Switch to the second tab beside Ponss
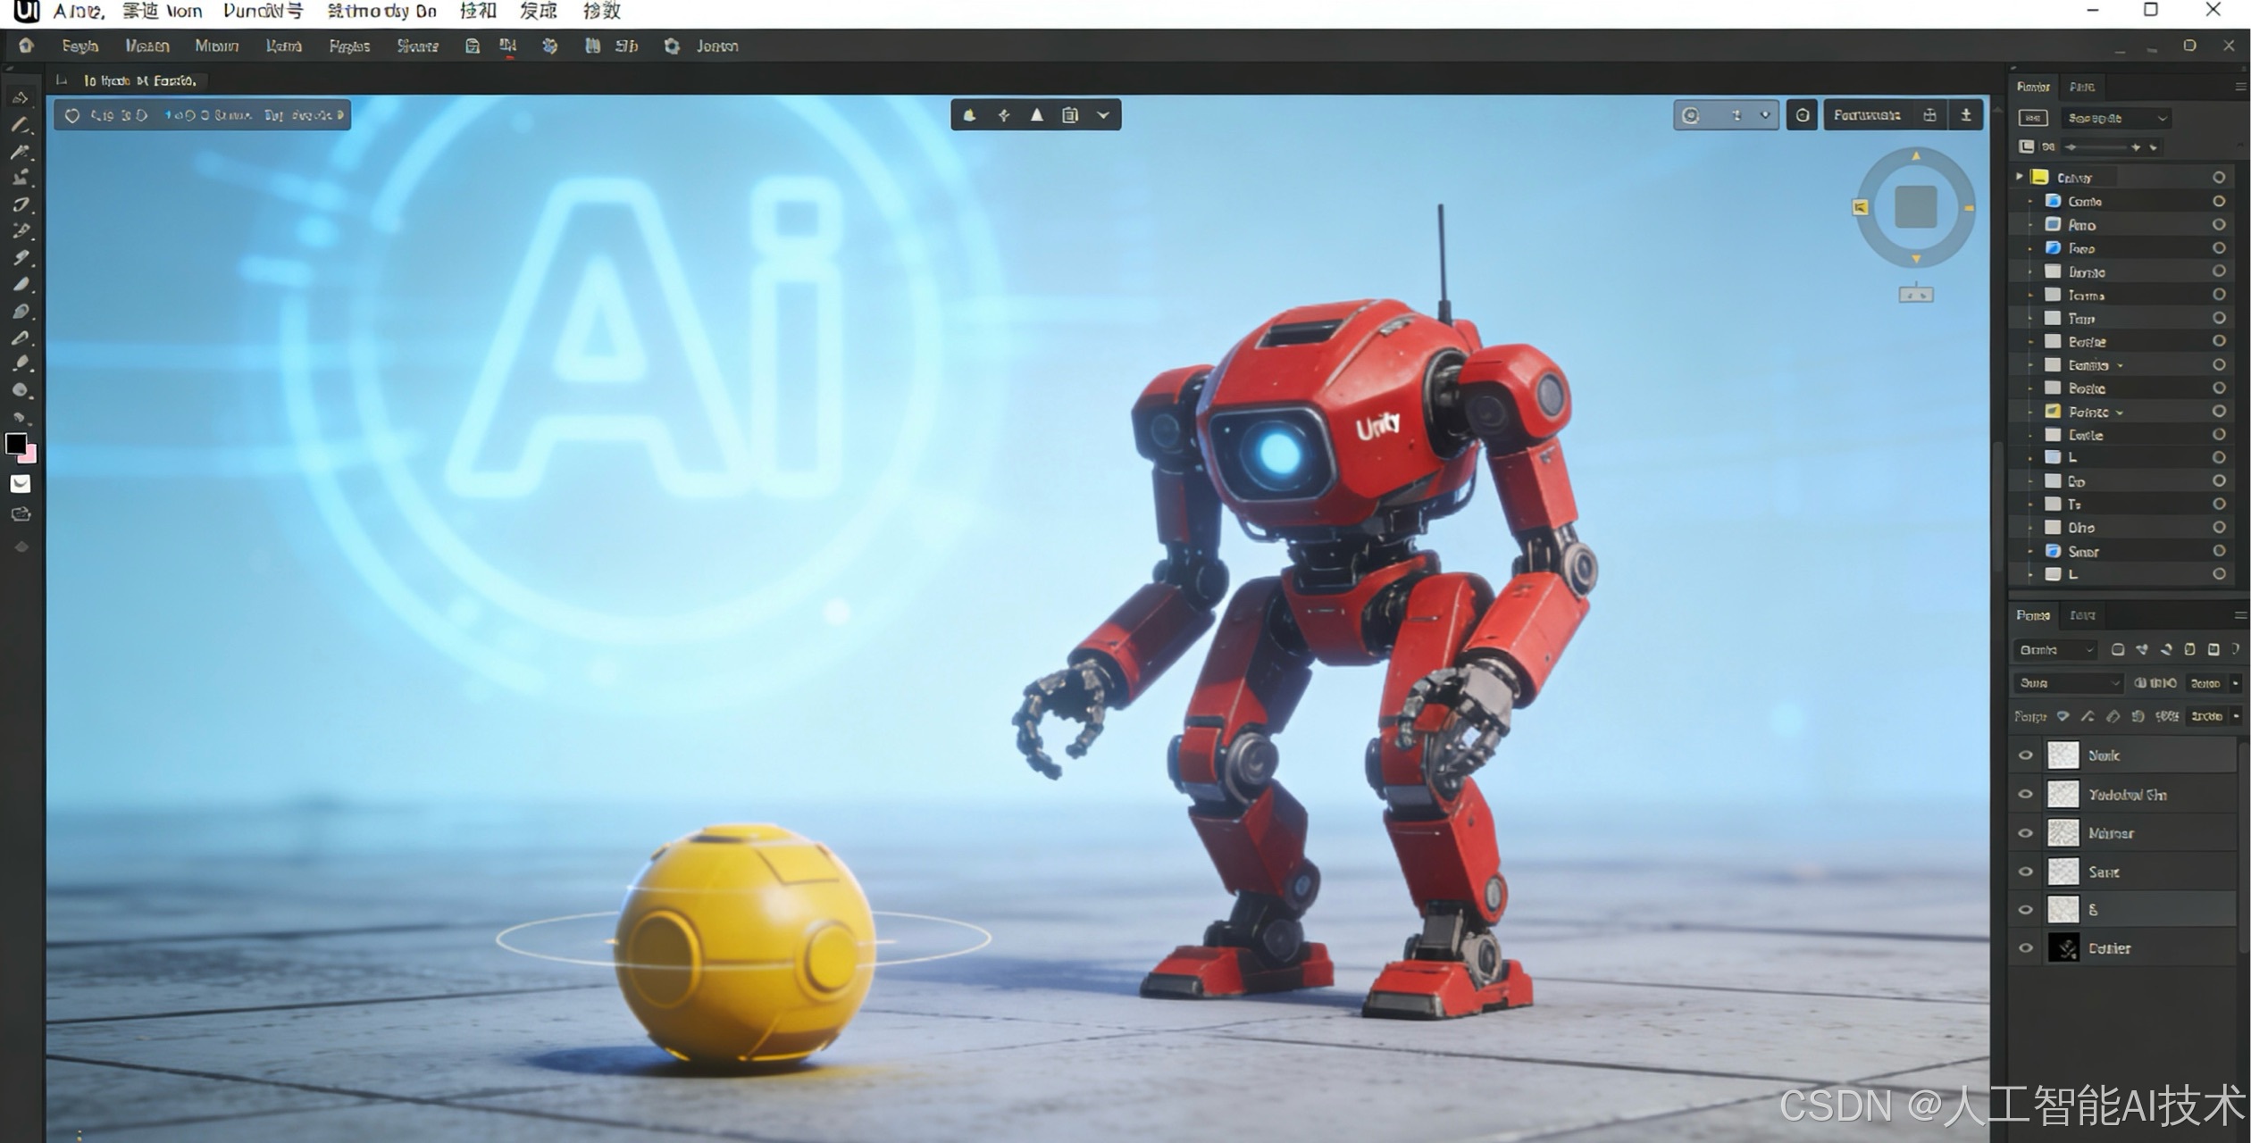 coord(2082,615)
